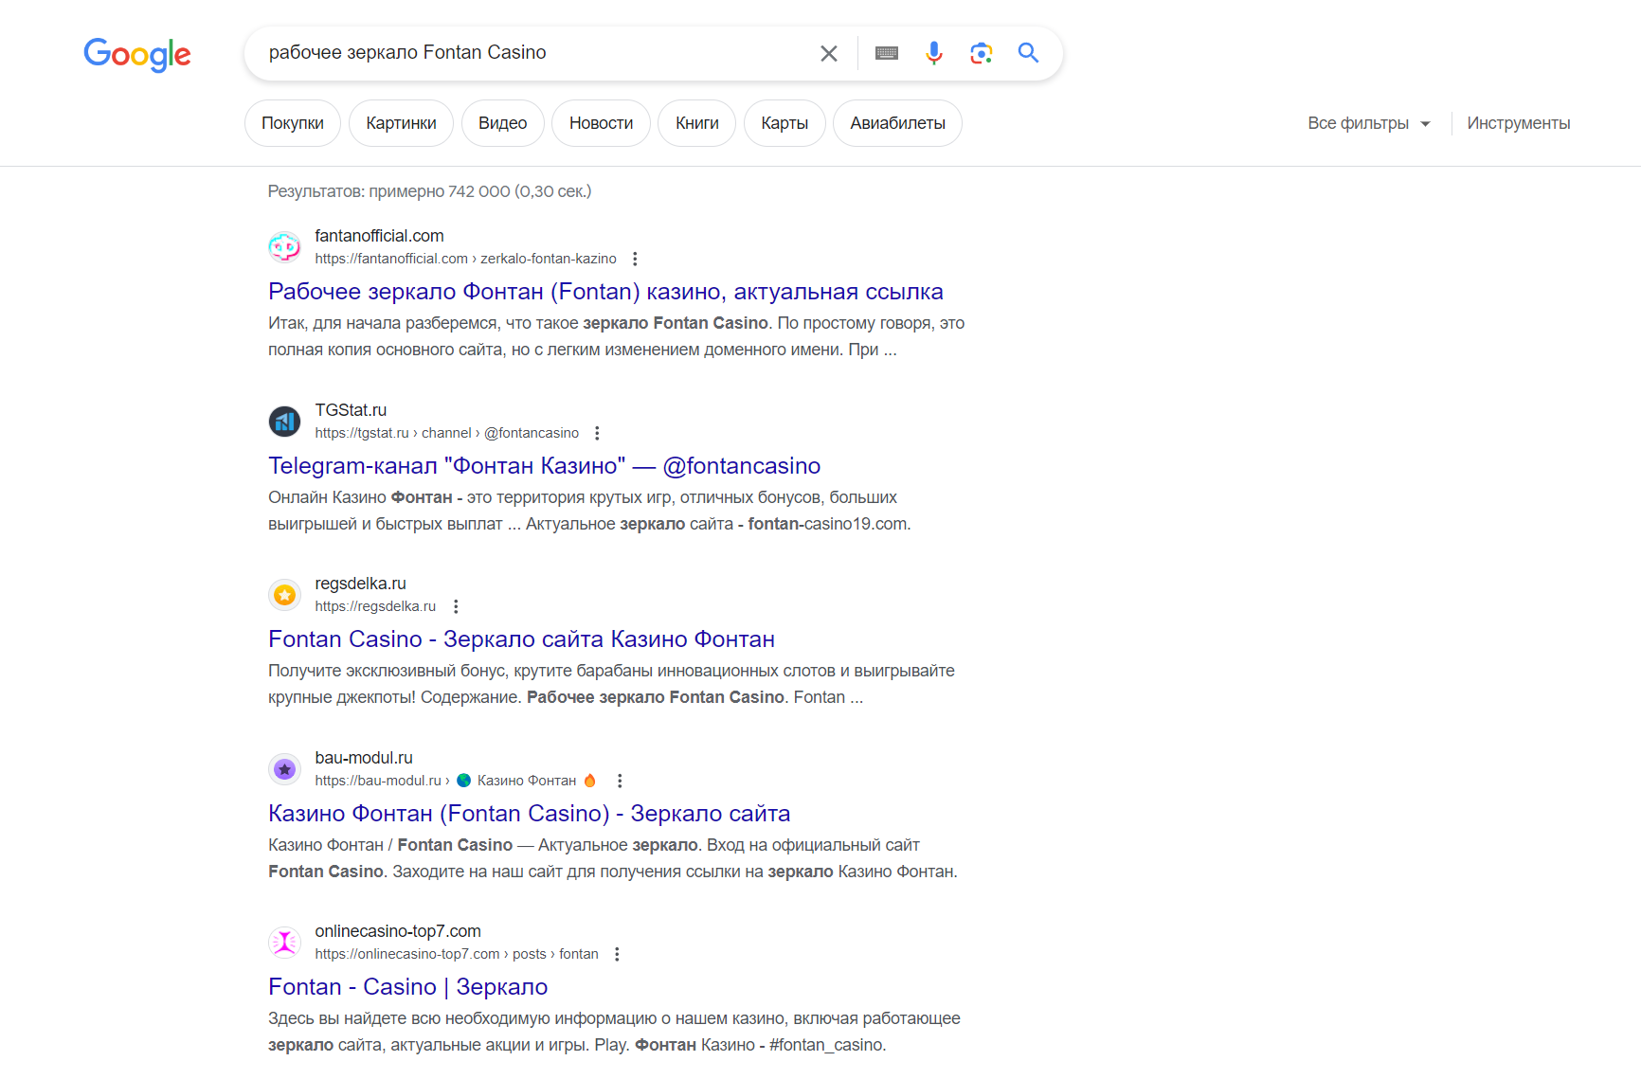Click the fantanofficial.com site name
Screen dimensions: 1641x1079
[x=379, y=236]
